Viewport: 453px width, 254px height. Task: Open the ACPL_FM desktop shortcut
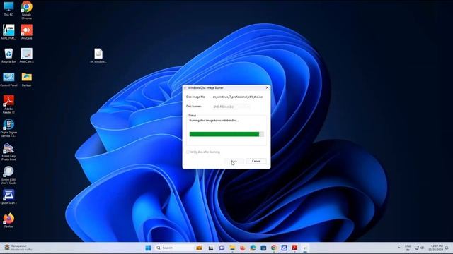tap(8, 32)
